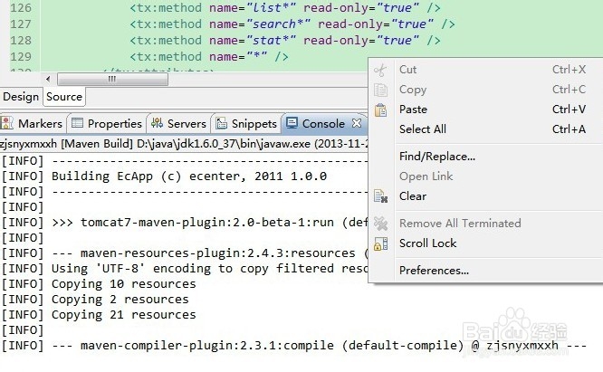Select Clear to empty the console
Viewport: 603px width, 372px height.
(x=485, y=196)
